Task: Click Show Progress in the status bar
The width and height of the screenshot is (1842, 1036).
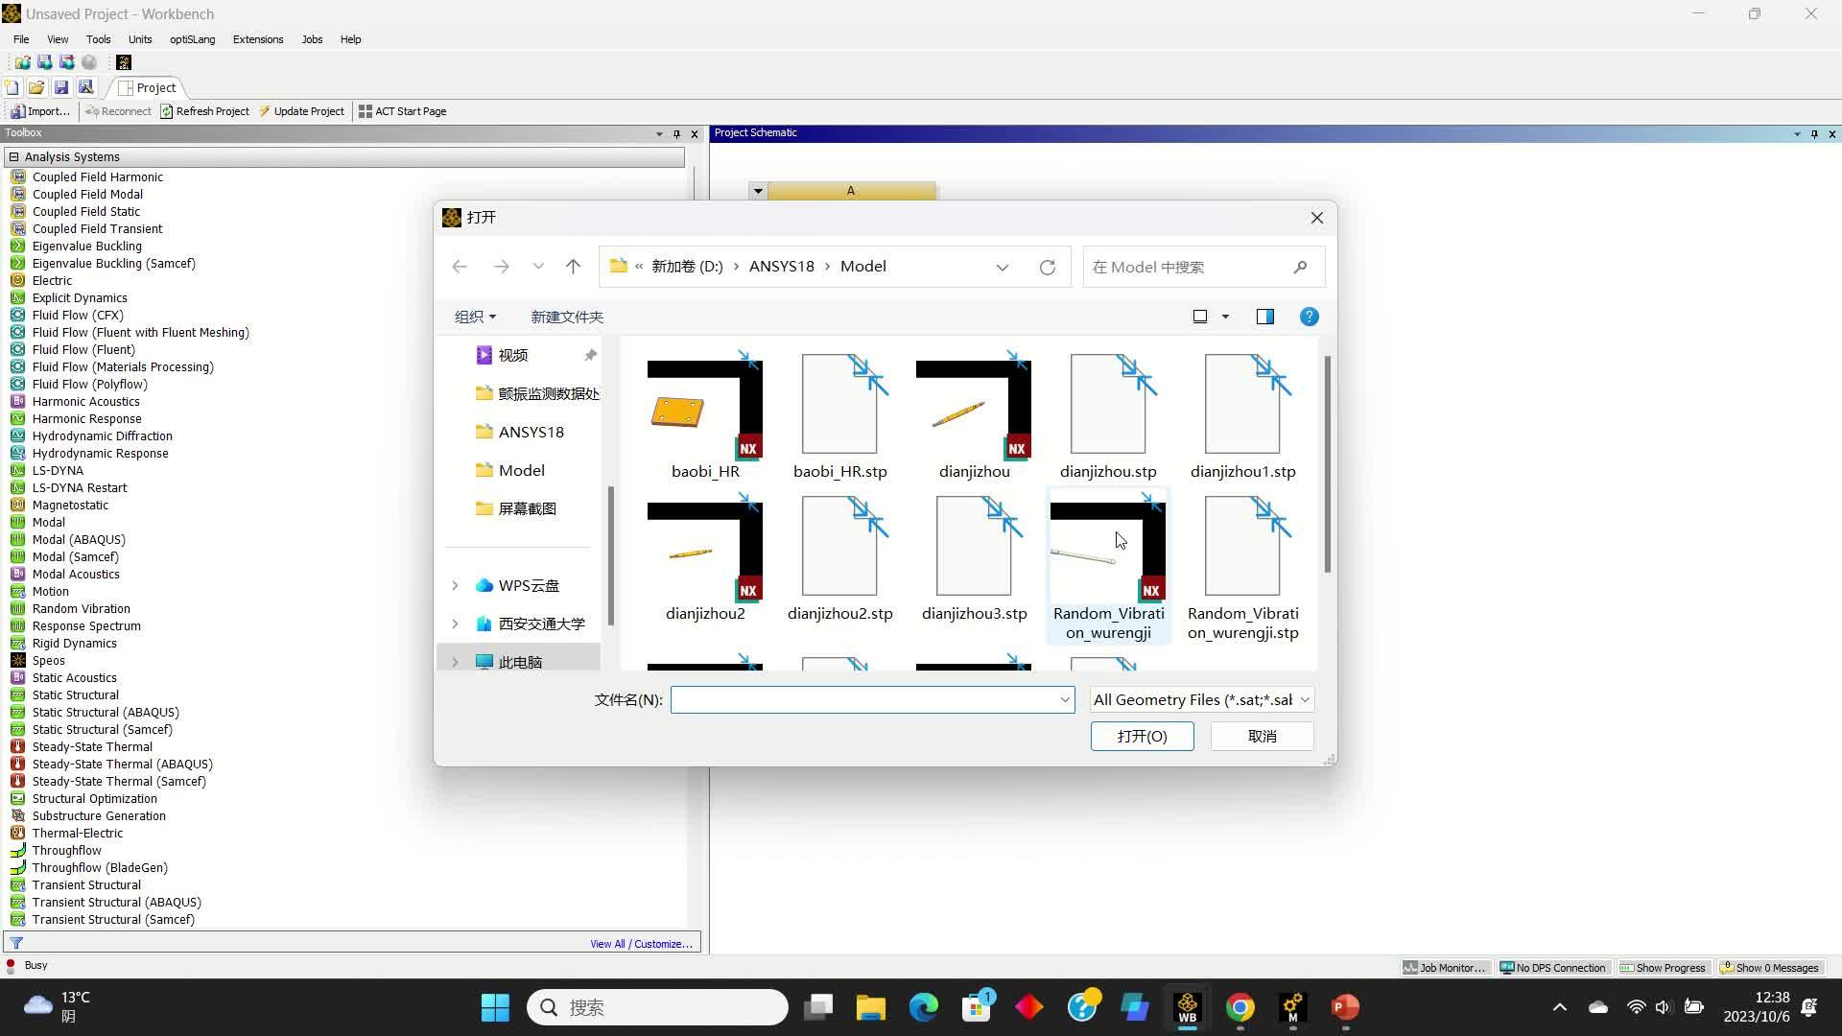Action: tap(1664, 967)
